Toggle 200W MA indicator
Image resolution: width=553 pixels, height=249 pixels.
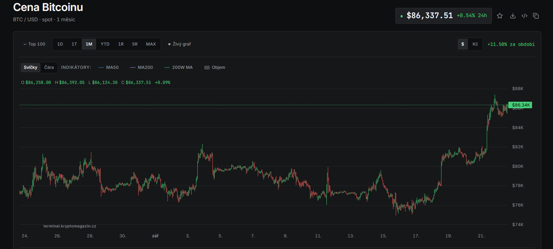point(178,67)
